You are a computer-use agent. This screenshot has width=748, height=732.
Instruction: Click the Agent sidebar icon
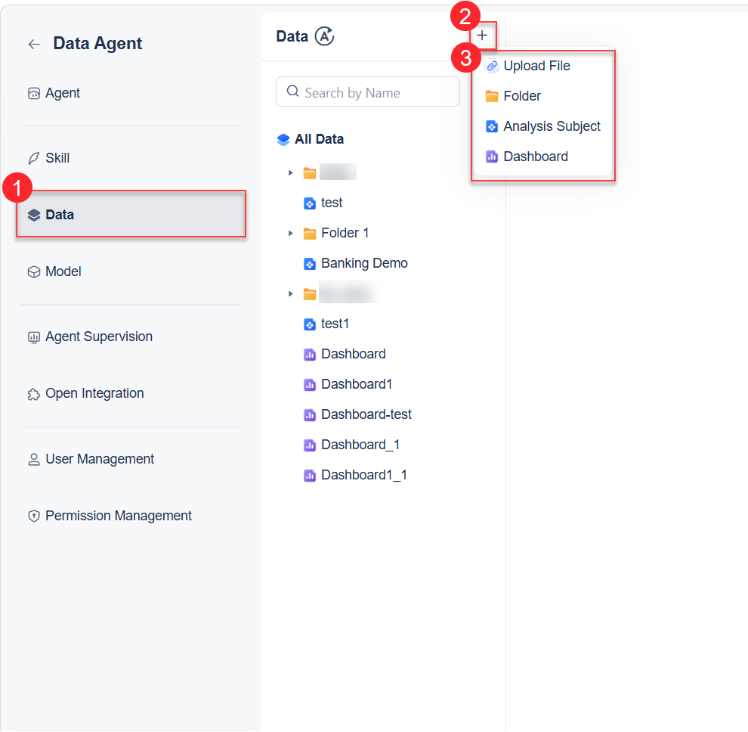click(x=34, y=94)
